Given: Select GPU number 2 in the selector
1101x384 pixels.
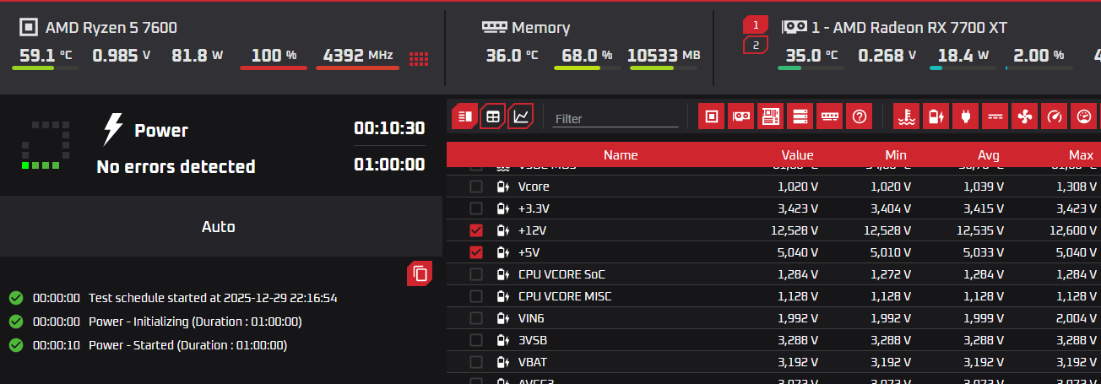Looking at the screenshot, I should (x=756, y=45).
